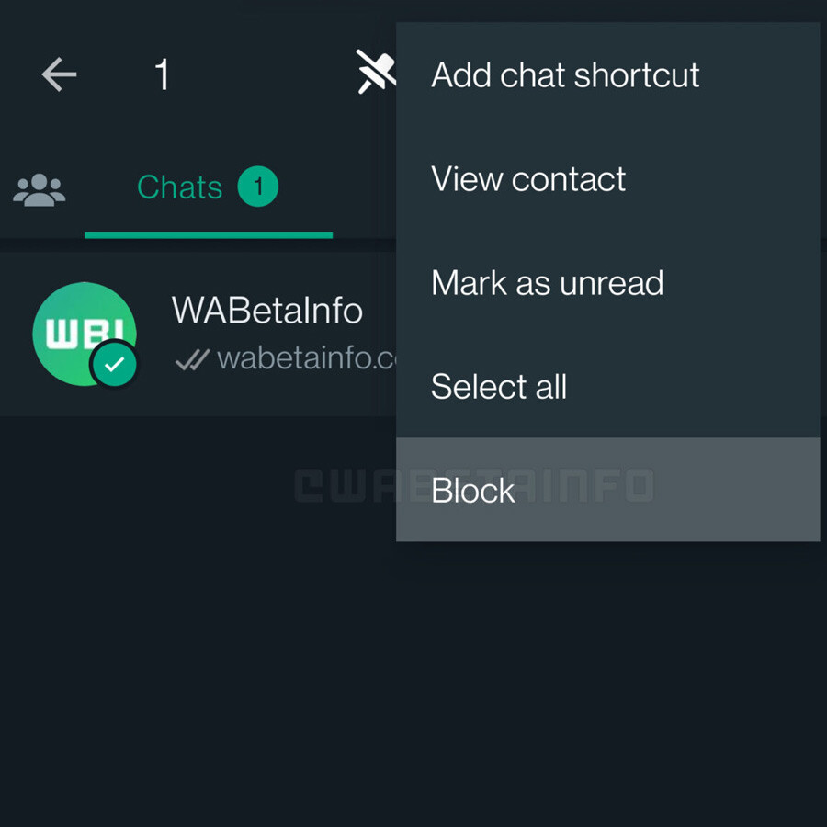This screenshot has width=827, height=827.
Task: Tap the WBI profile picture avatar
Action: [x=81, y=333]
